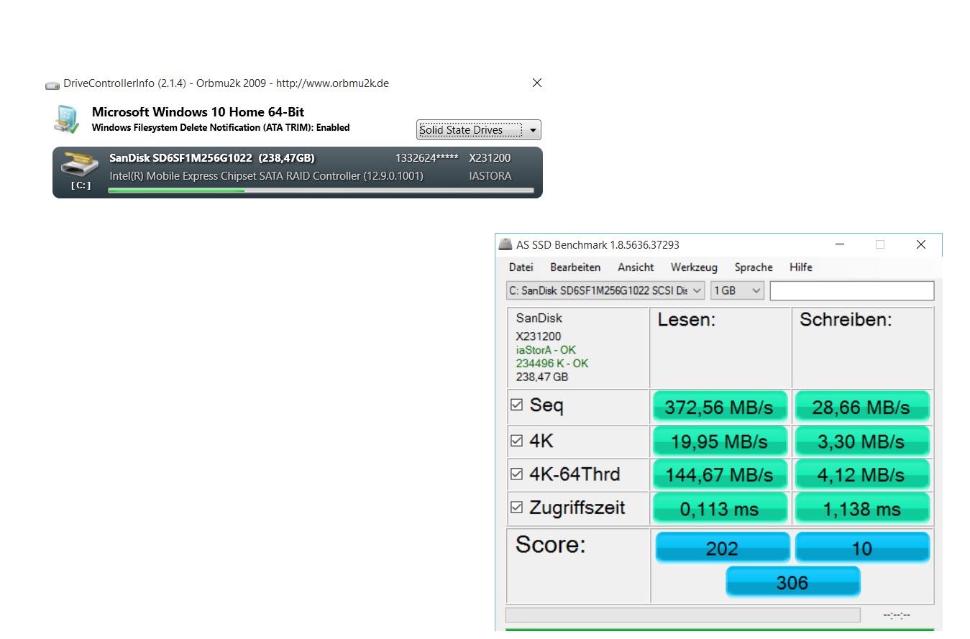Click the Intel Mobile Express Chipset controller text
This screenshot has height=639, width=970.
pos(266,176)
